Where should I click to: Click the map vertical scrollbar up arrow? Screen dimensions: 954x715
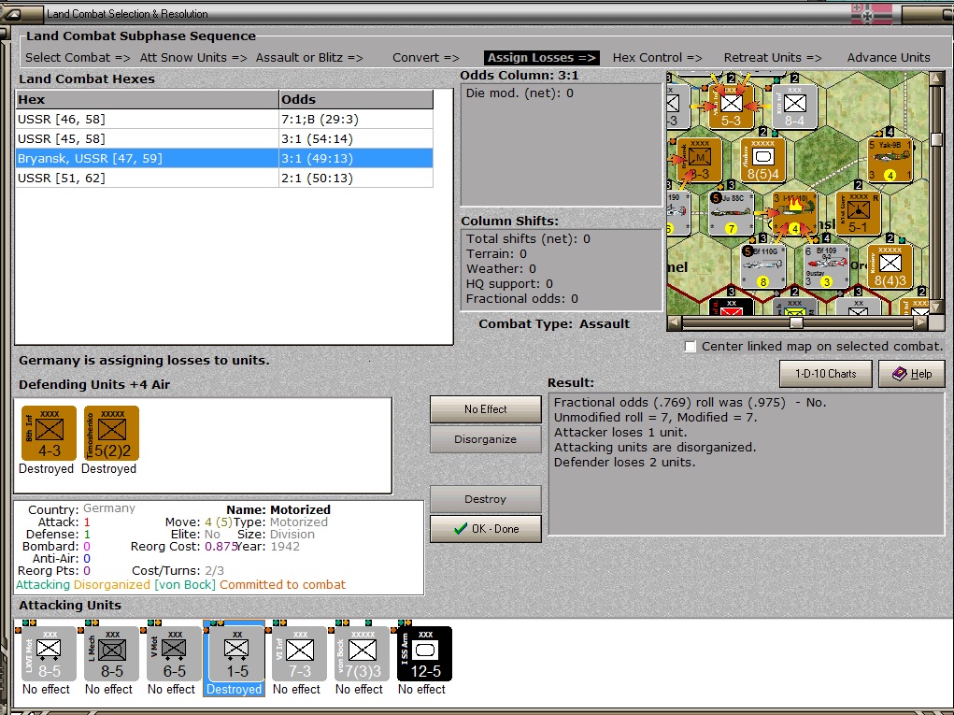click(936, 79)
